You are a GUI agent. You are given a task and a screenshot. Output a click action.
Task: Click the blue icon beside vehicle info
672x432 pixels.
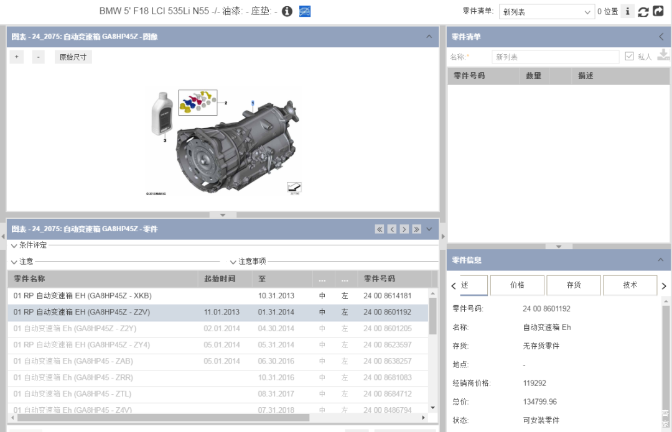pos(305,11)
